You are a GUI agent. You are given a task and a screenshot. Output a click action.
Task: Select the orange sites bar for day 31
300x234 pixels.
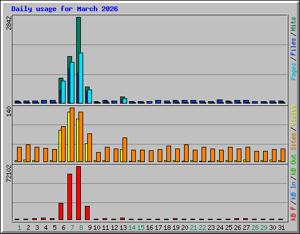click(283, 155)
